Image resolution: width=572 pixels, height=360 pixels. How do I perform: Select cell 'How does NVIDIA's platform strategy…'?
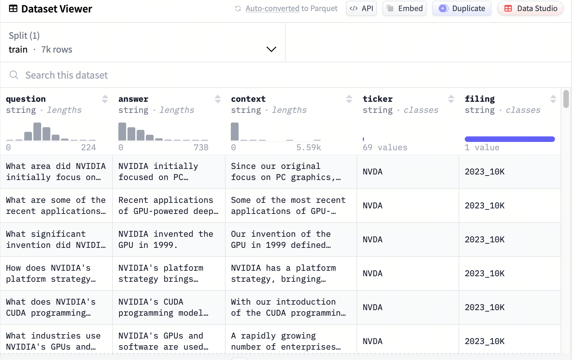click(56, 273)
